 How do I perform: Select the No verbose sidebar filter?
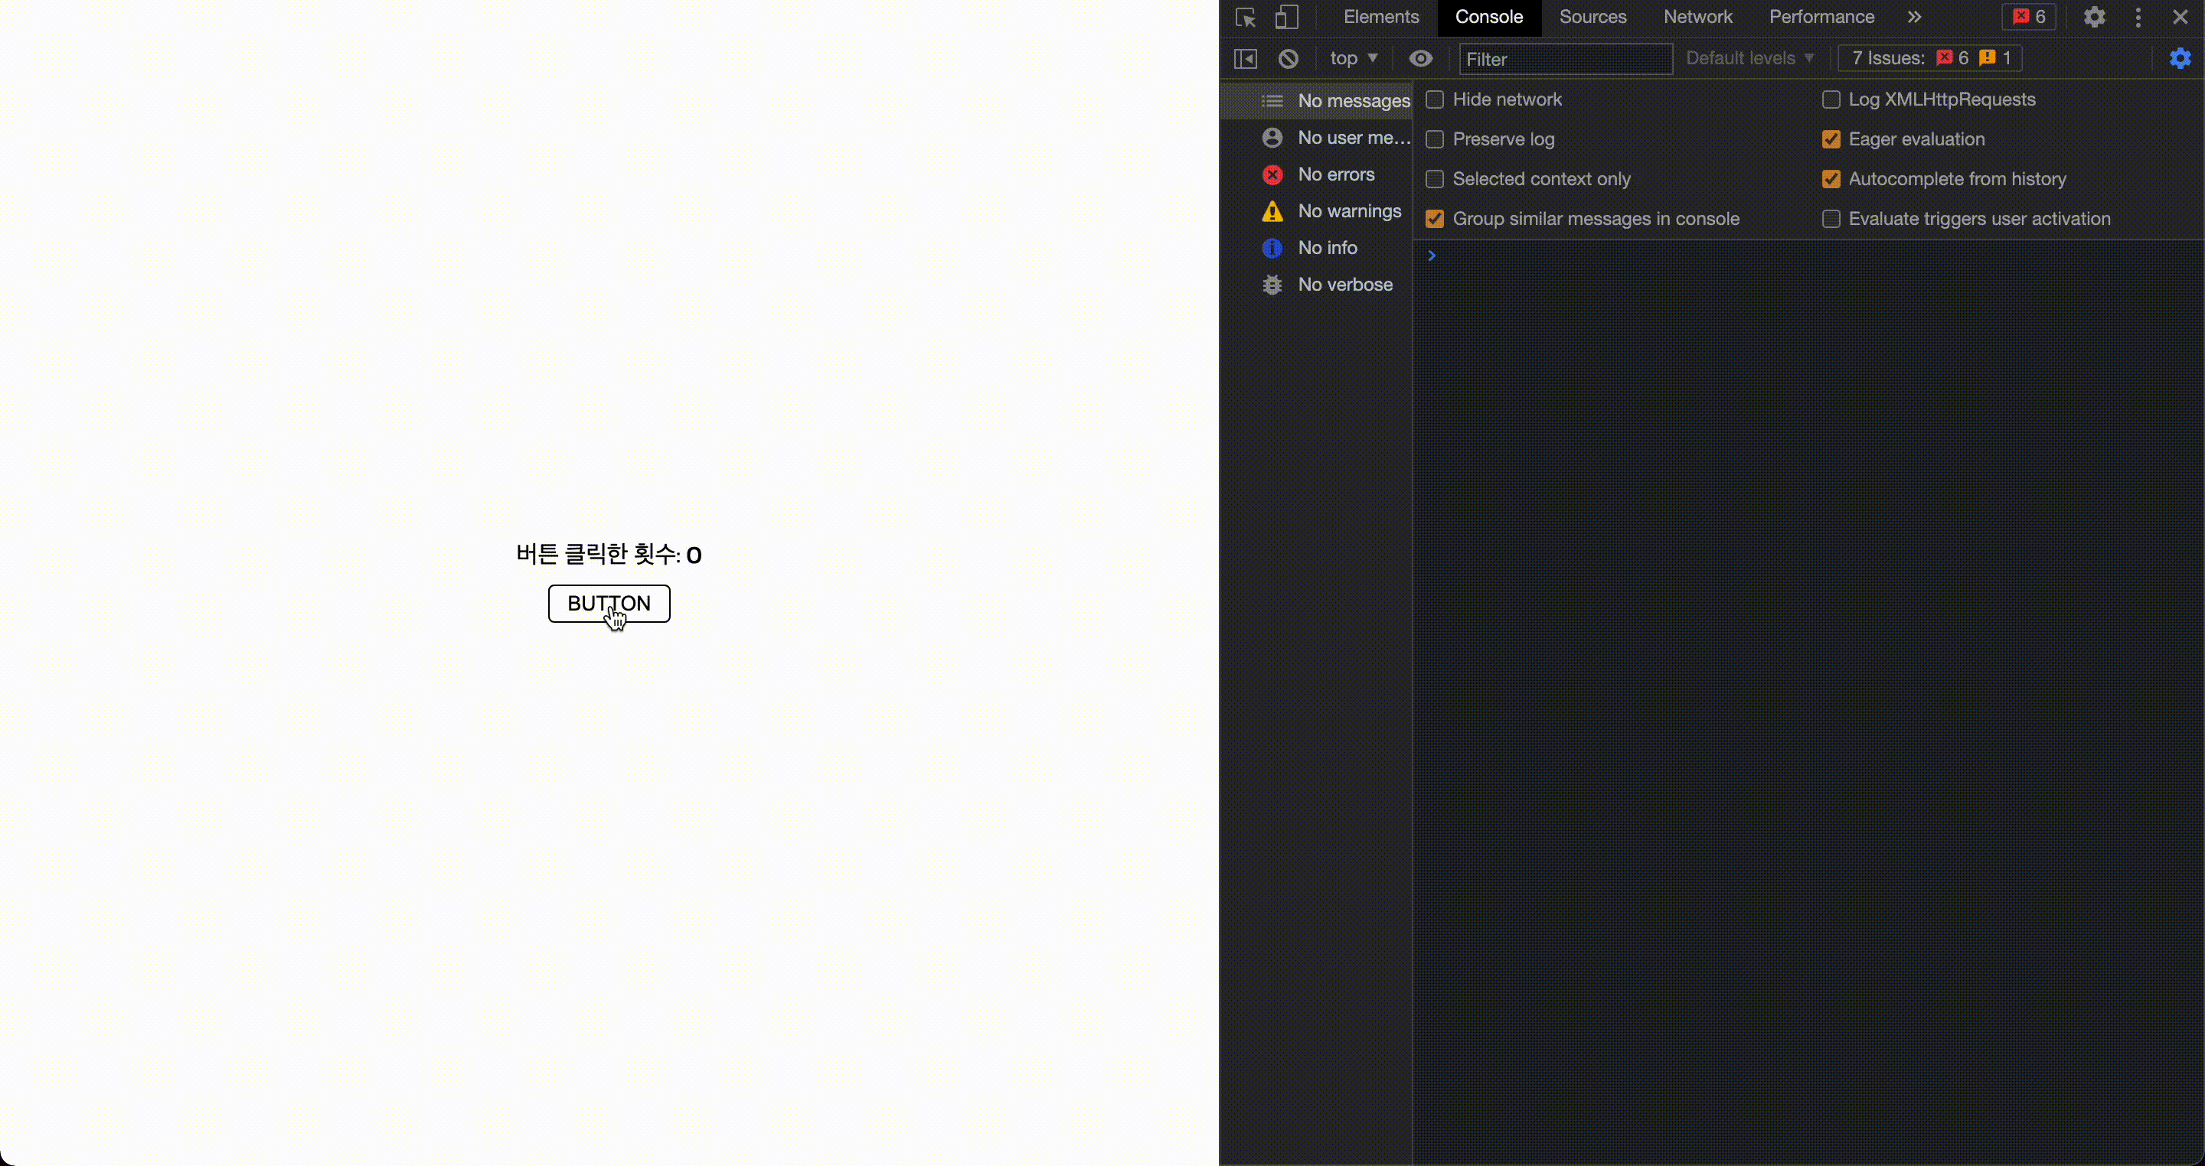(x=1318, y=285)
